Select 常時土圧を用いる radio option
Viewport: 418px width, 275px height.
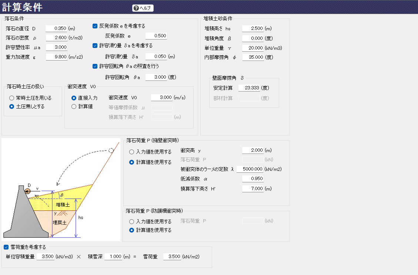coord(12,98)
